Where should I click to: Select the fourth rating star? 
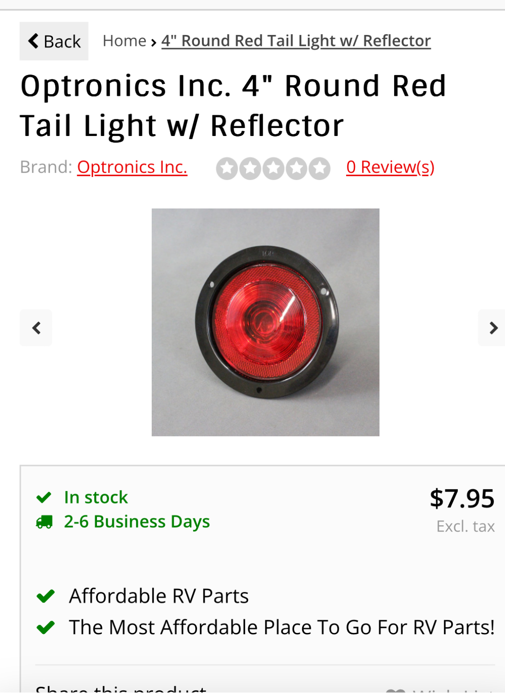click(296, 169)
